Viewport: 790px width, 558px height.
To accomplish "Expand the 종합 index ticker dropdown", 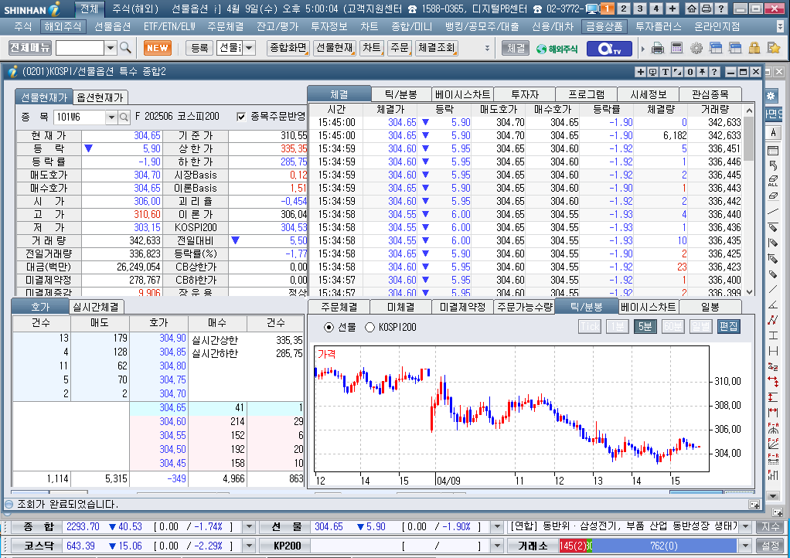I will [x=249, y=527].
